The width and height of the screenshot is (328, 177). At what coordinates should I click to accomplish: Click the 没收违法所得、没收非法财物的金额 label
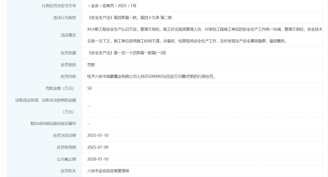click(46, 100)
